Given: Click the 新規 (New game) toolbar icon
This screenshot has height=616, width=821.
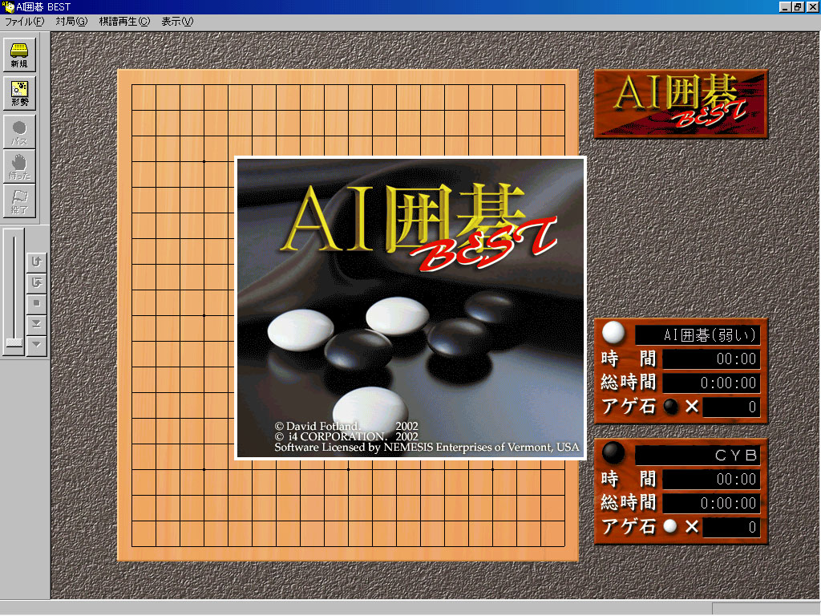Looking at the screenshot, I should click(19, 55).
